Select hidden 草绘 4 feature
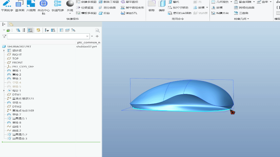The height and width of the screenshot is (157, 280). pyautogui.click(x=14, y=82)
